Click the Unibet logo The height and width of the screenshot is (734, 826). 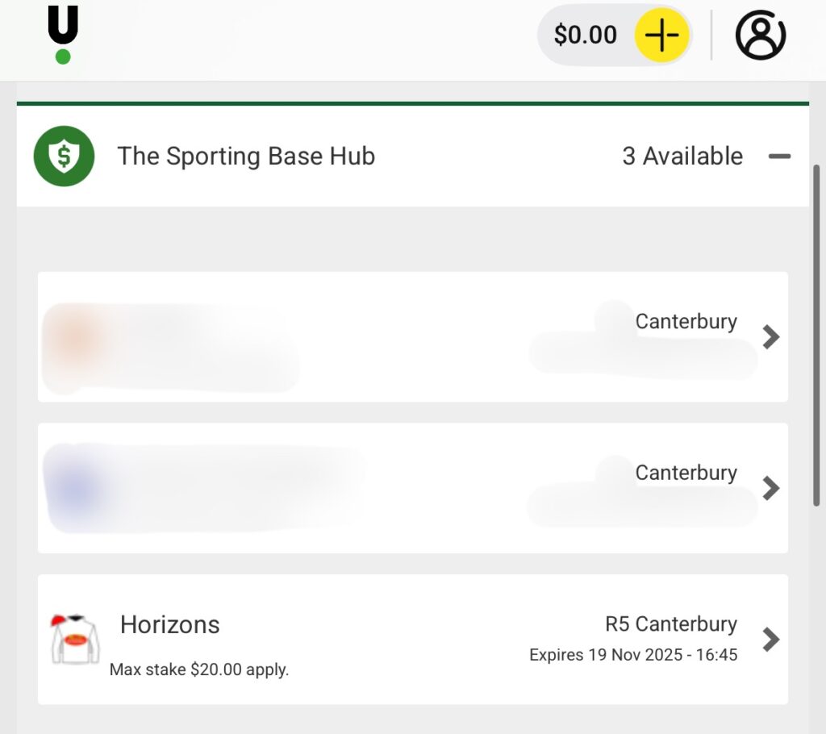coord(63,35)
